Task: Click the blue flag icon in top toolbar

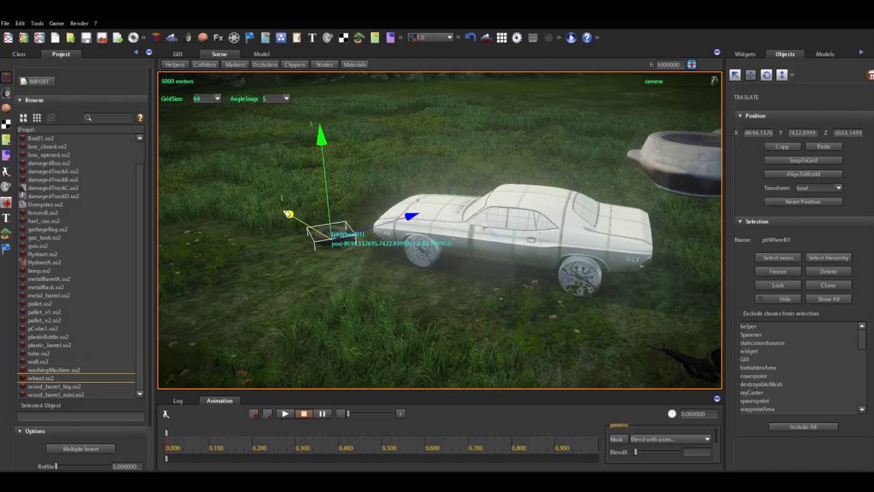Action: pos(249,38)
